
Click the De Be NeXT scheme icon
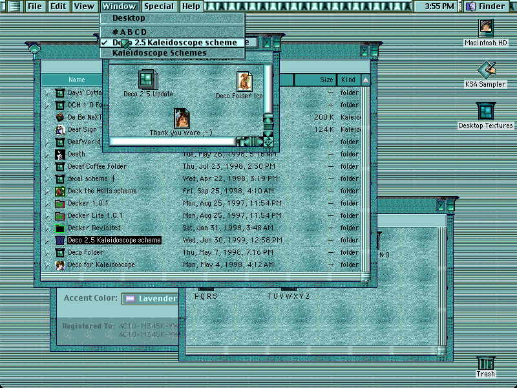tap(59, 117)
